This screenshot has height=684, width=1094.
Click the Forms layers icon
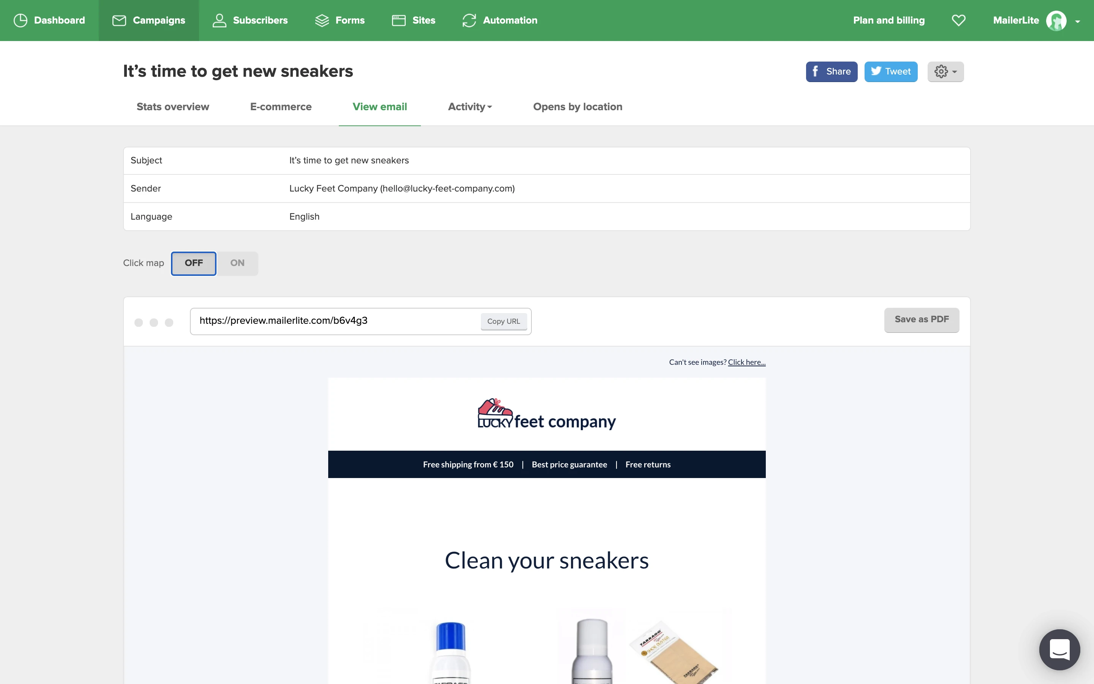[x=322, y=21]
